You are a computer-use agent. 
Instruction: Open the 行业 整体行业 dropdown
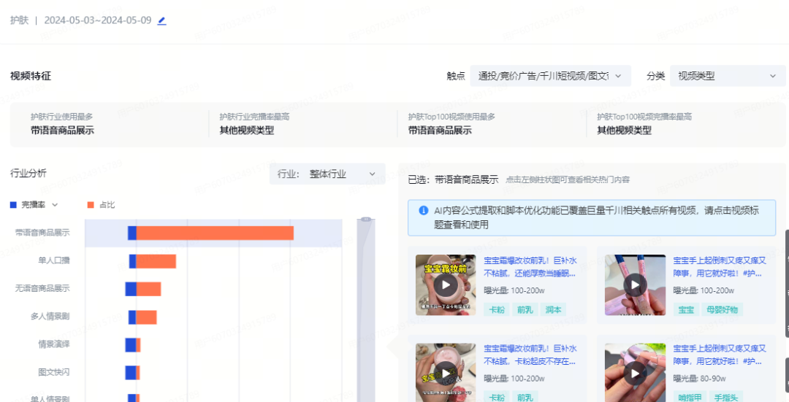coord(327,174)
